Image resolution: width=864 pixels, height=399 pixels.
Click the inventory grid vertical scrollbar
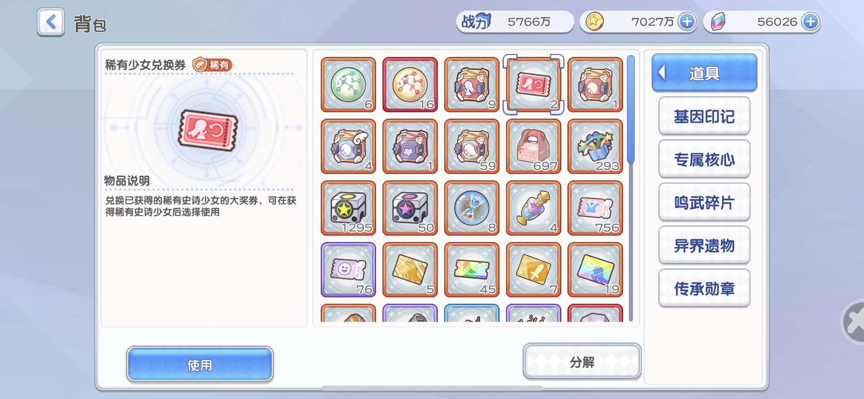point(631,188)
